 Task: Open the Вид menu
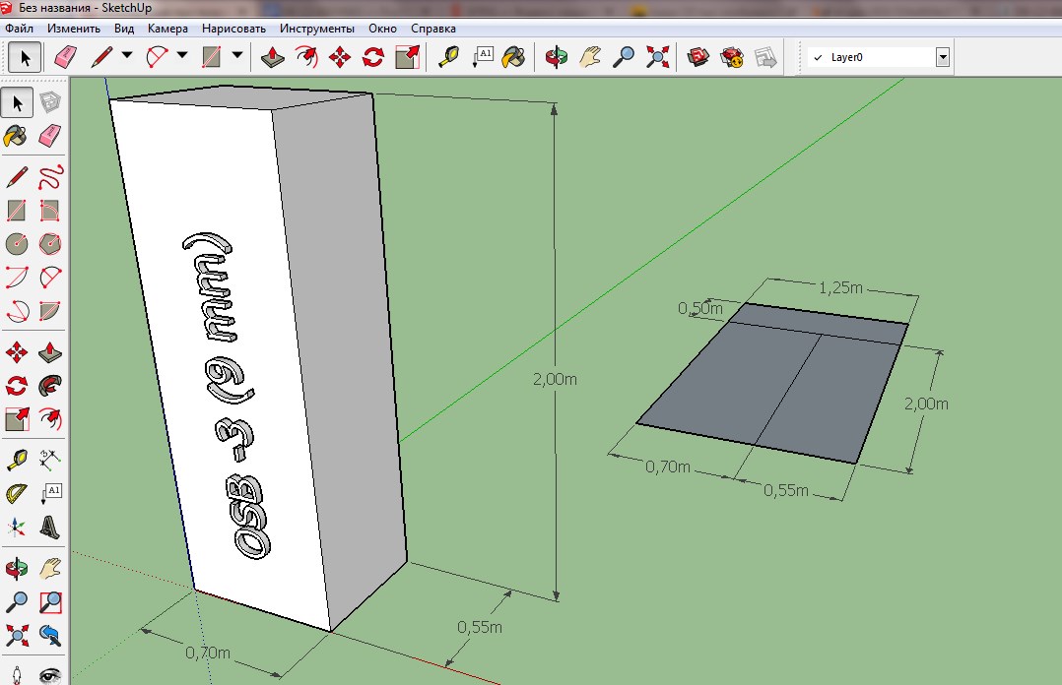pyautogui.click(x=124, y=29)
